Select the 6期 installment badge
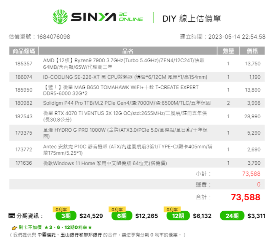The image size is (274, 246). point(122,216)
